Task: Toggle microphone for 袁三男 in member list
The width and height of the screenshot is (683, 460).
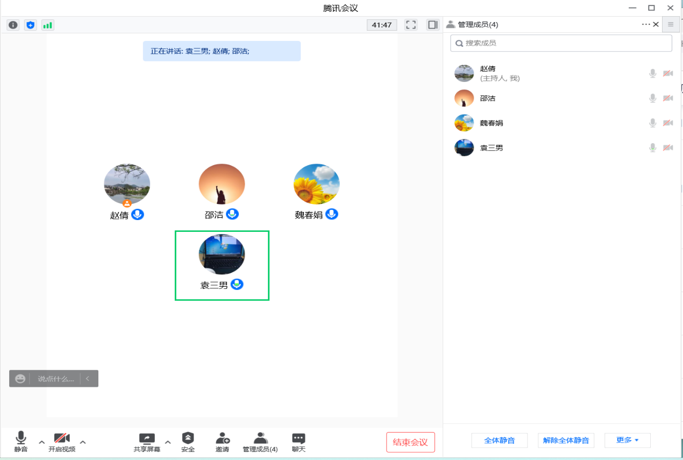Action: coord(652,147)
